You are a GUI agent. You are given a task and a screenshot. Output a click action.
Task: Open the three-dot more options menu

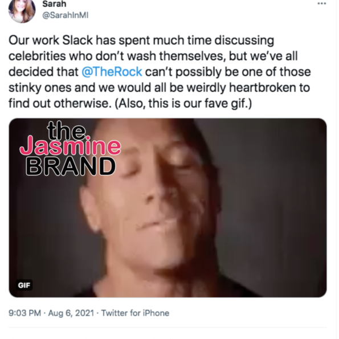[x=322, y=3]
